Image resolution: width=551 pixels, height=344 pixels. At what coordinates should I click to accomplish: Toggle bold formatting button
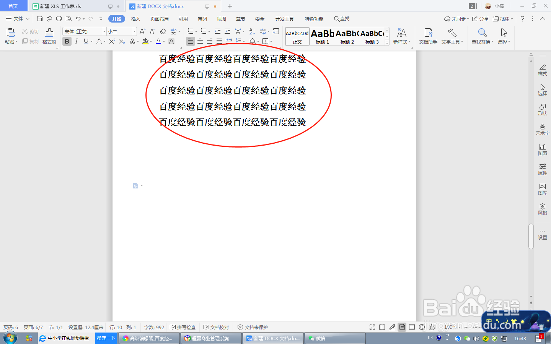(67, 41)
